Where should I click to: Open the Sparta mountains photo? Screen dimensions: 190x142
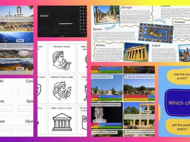(x=17, y=65)
